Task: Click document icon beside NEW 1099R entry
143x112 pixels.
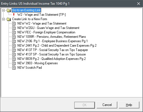Action: 14,37
